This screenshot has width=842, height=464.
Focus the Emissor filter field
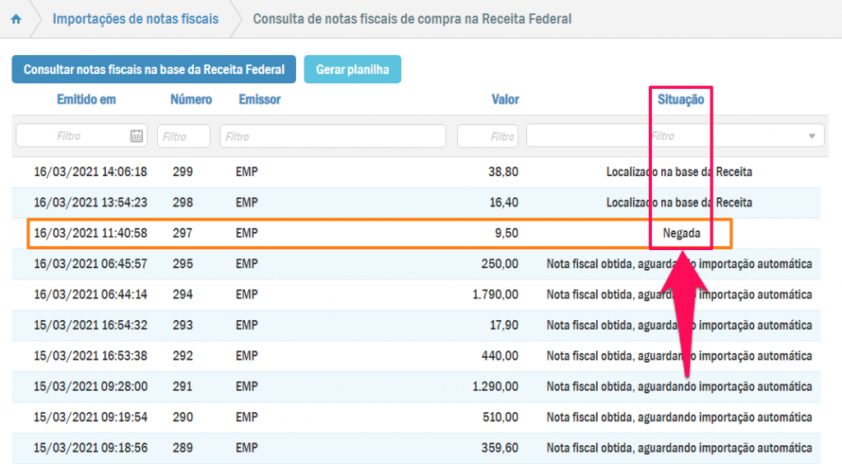[332, 137]
